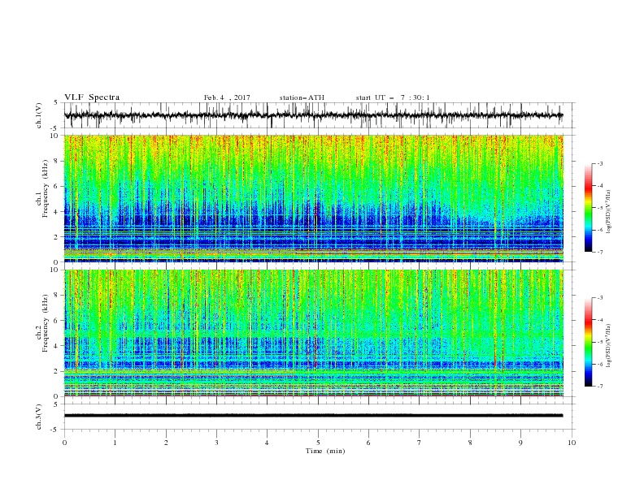Click the time axis tick label "9"
The image size is (644, 497).
tap(520, 443)
